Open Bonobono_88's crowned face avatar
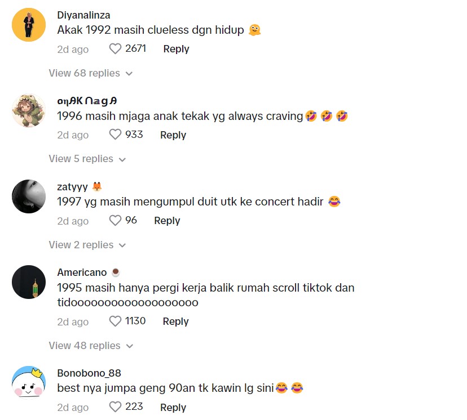Screen dimensions: 467x420 click(x=29, y=383)
